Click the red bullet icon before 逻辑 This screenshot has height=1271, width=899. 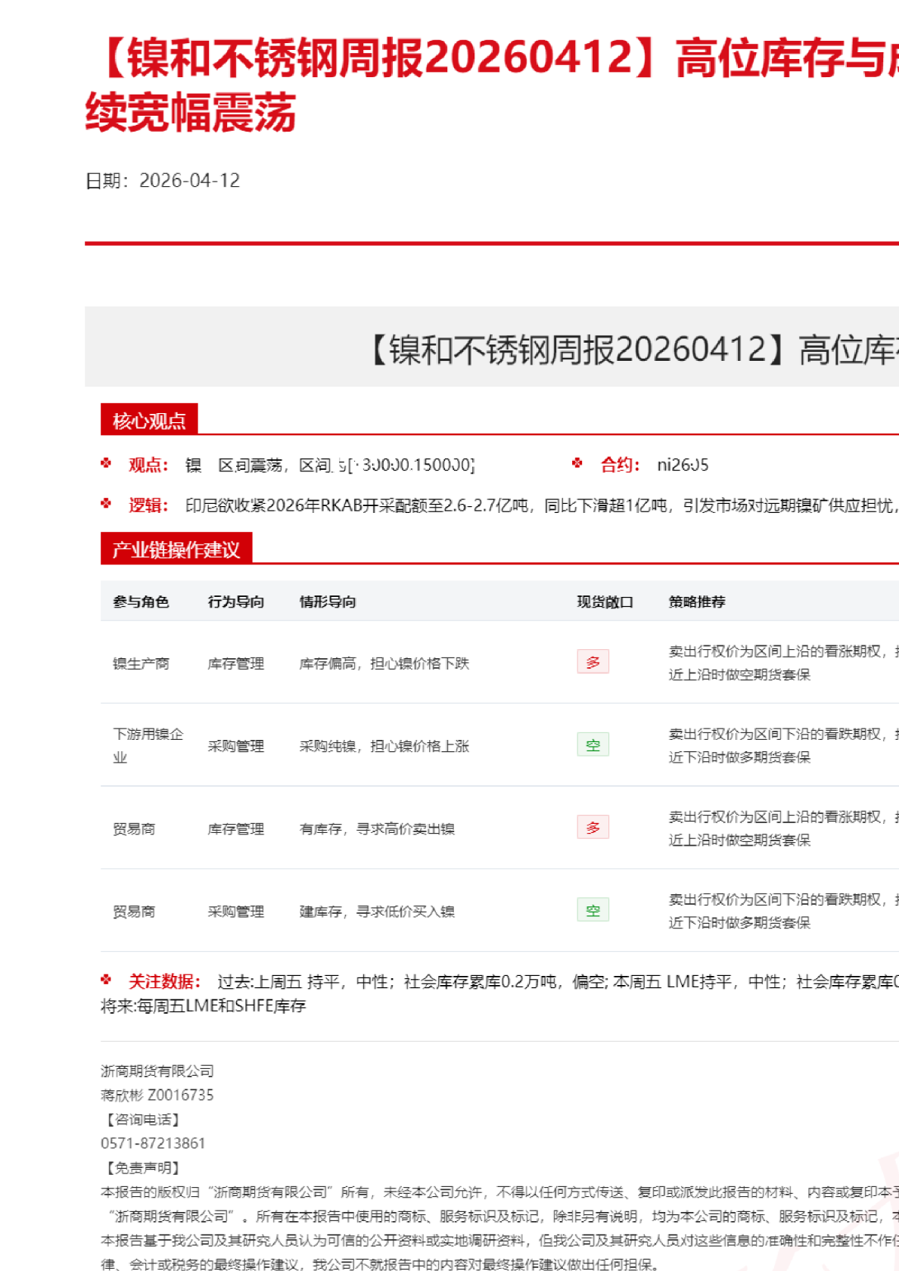point(106,503)
